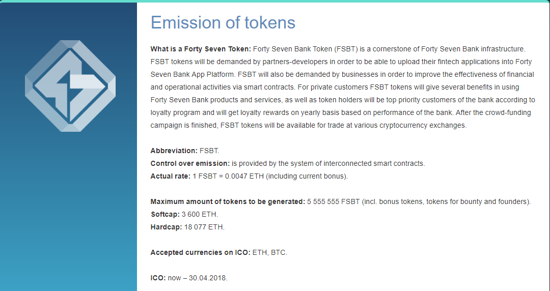The height and width of the screenshot is (291, 550).
Task: Click the "FSBT." abbreviation value
Action: 209,151
